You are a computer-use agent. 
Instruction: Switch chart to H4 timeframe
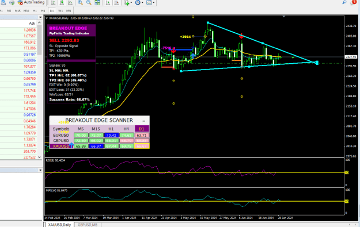pos(43,11)
